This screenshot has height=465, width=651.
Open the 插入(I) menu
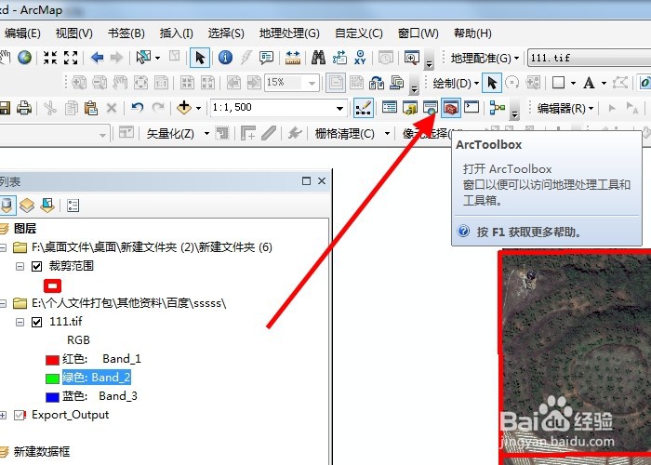pyautogui.click(x=176, y=33)
